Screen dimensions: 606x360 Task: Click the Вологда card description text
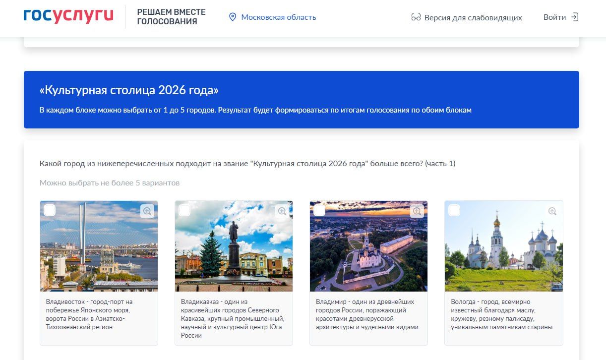(503, 315)
